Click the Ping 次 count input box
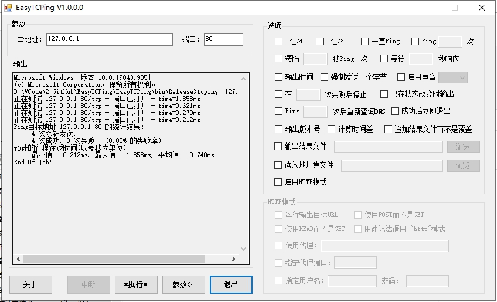497x302 pixels. click(x=450, y=42)
